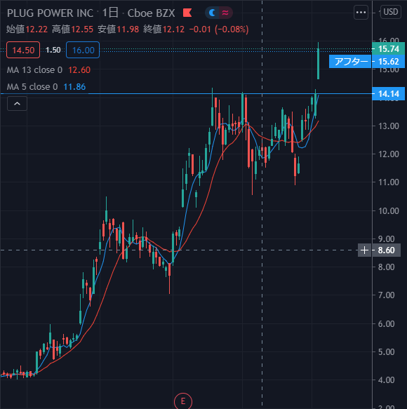Click the 6.00 price scale label

pyautogui.click(x=386, y=323)
